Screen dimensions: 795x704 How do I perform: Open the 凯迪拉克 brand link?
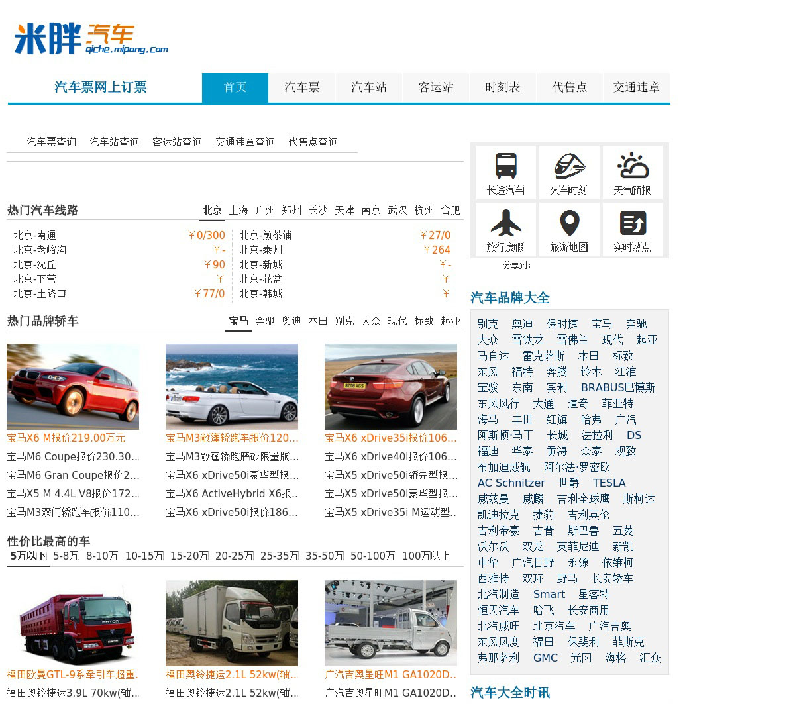498,515
